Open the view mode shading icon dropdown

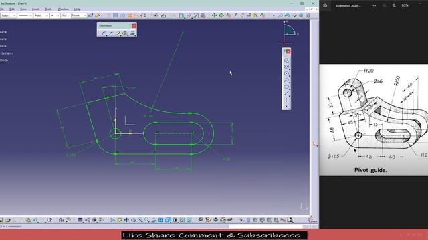pyautogui.click(x=175, y=220)
